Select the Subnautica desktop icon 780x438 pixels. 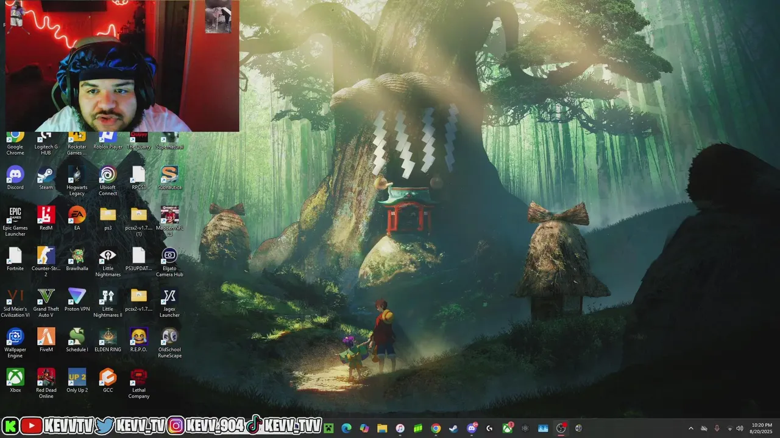(x=169, y=178)
